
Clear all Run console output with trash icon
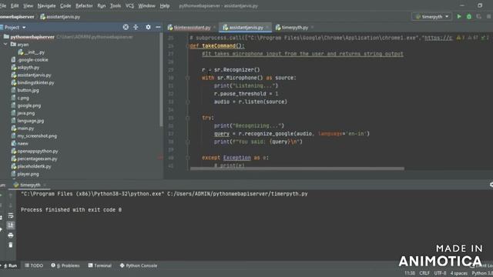(11, 245)
